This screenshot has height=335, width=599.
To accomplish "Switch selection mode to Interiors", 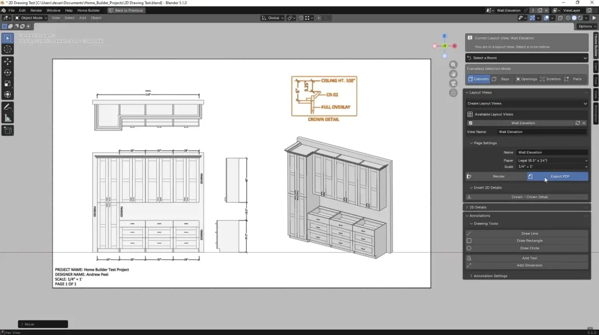I will coord(550,79).
